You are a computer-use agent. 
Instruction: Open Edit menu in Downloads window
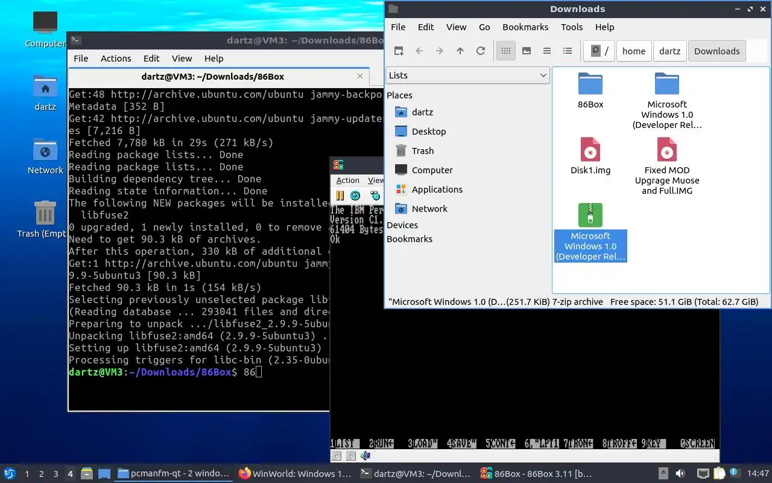pos(426,27)
